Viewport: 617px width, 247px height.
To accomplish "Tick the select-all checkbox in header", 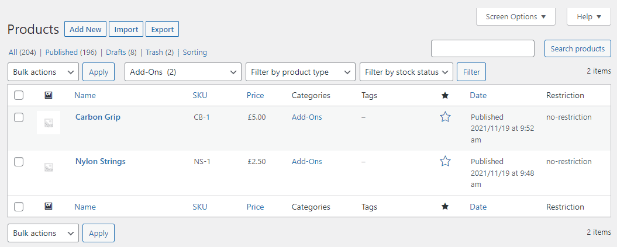I will (19, 95).
